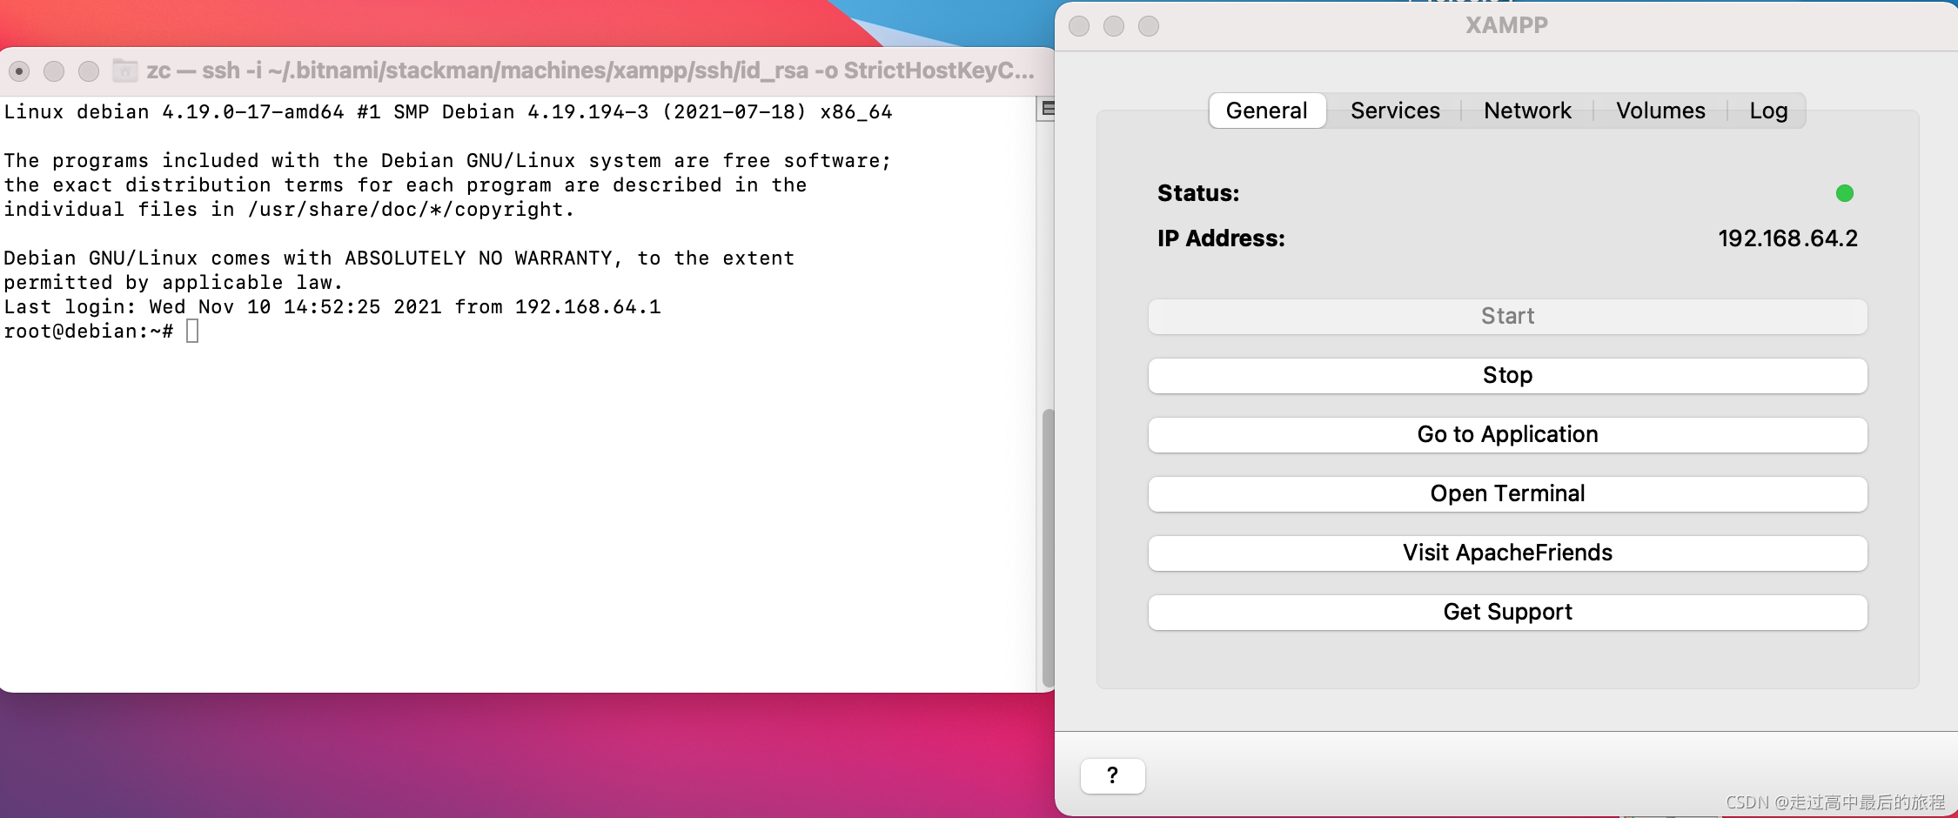Click Open Terminal button
This screenshot has width=1958, height=818.
(1507, 493)
